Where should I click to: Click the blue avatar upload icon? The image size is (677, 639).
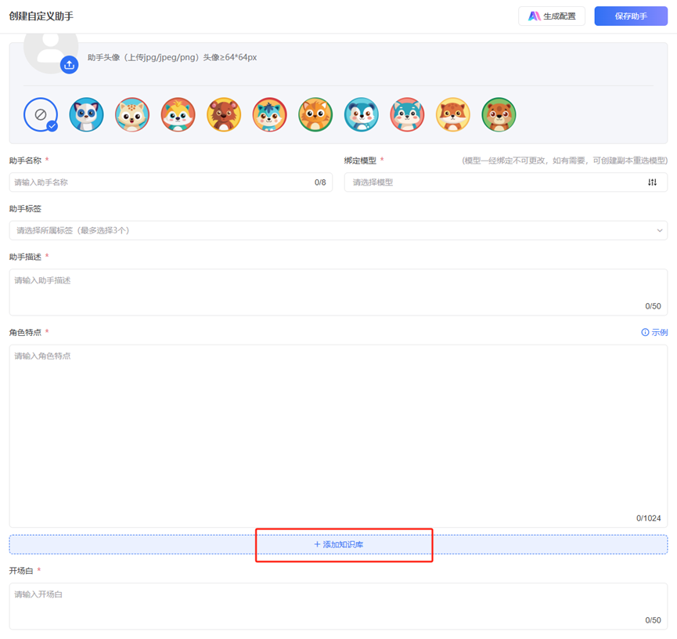click(x=69, y=65)
